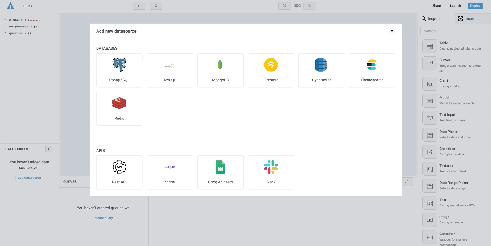Expand the globals tree node
The image size is (491, 246).
tap(5, 20)
